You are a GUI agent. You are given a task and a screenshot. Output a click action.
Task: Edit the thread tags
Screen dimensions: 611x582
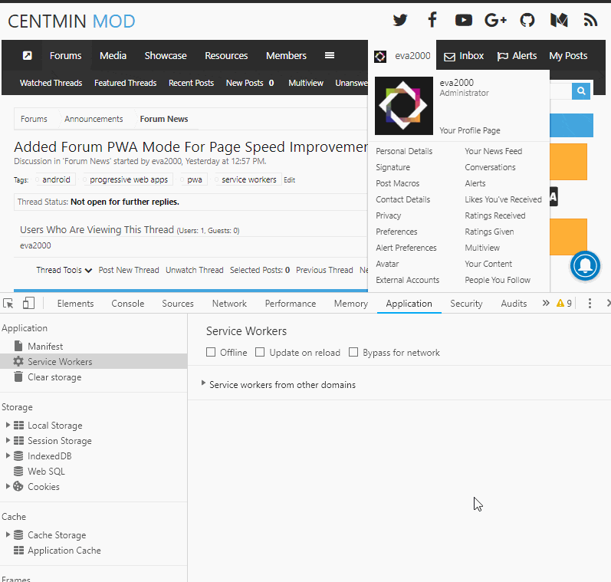tap(289, 180)
